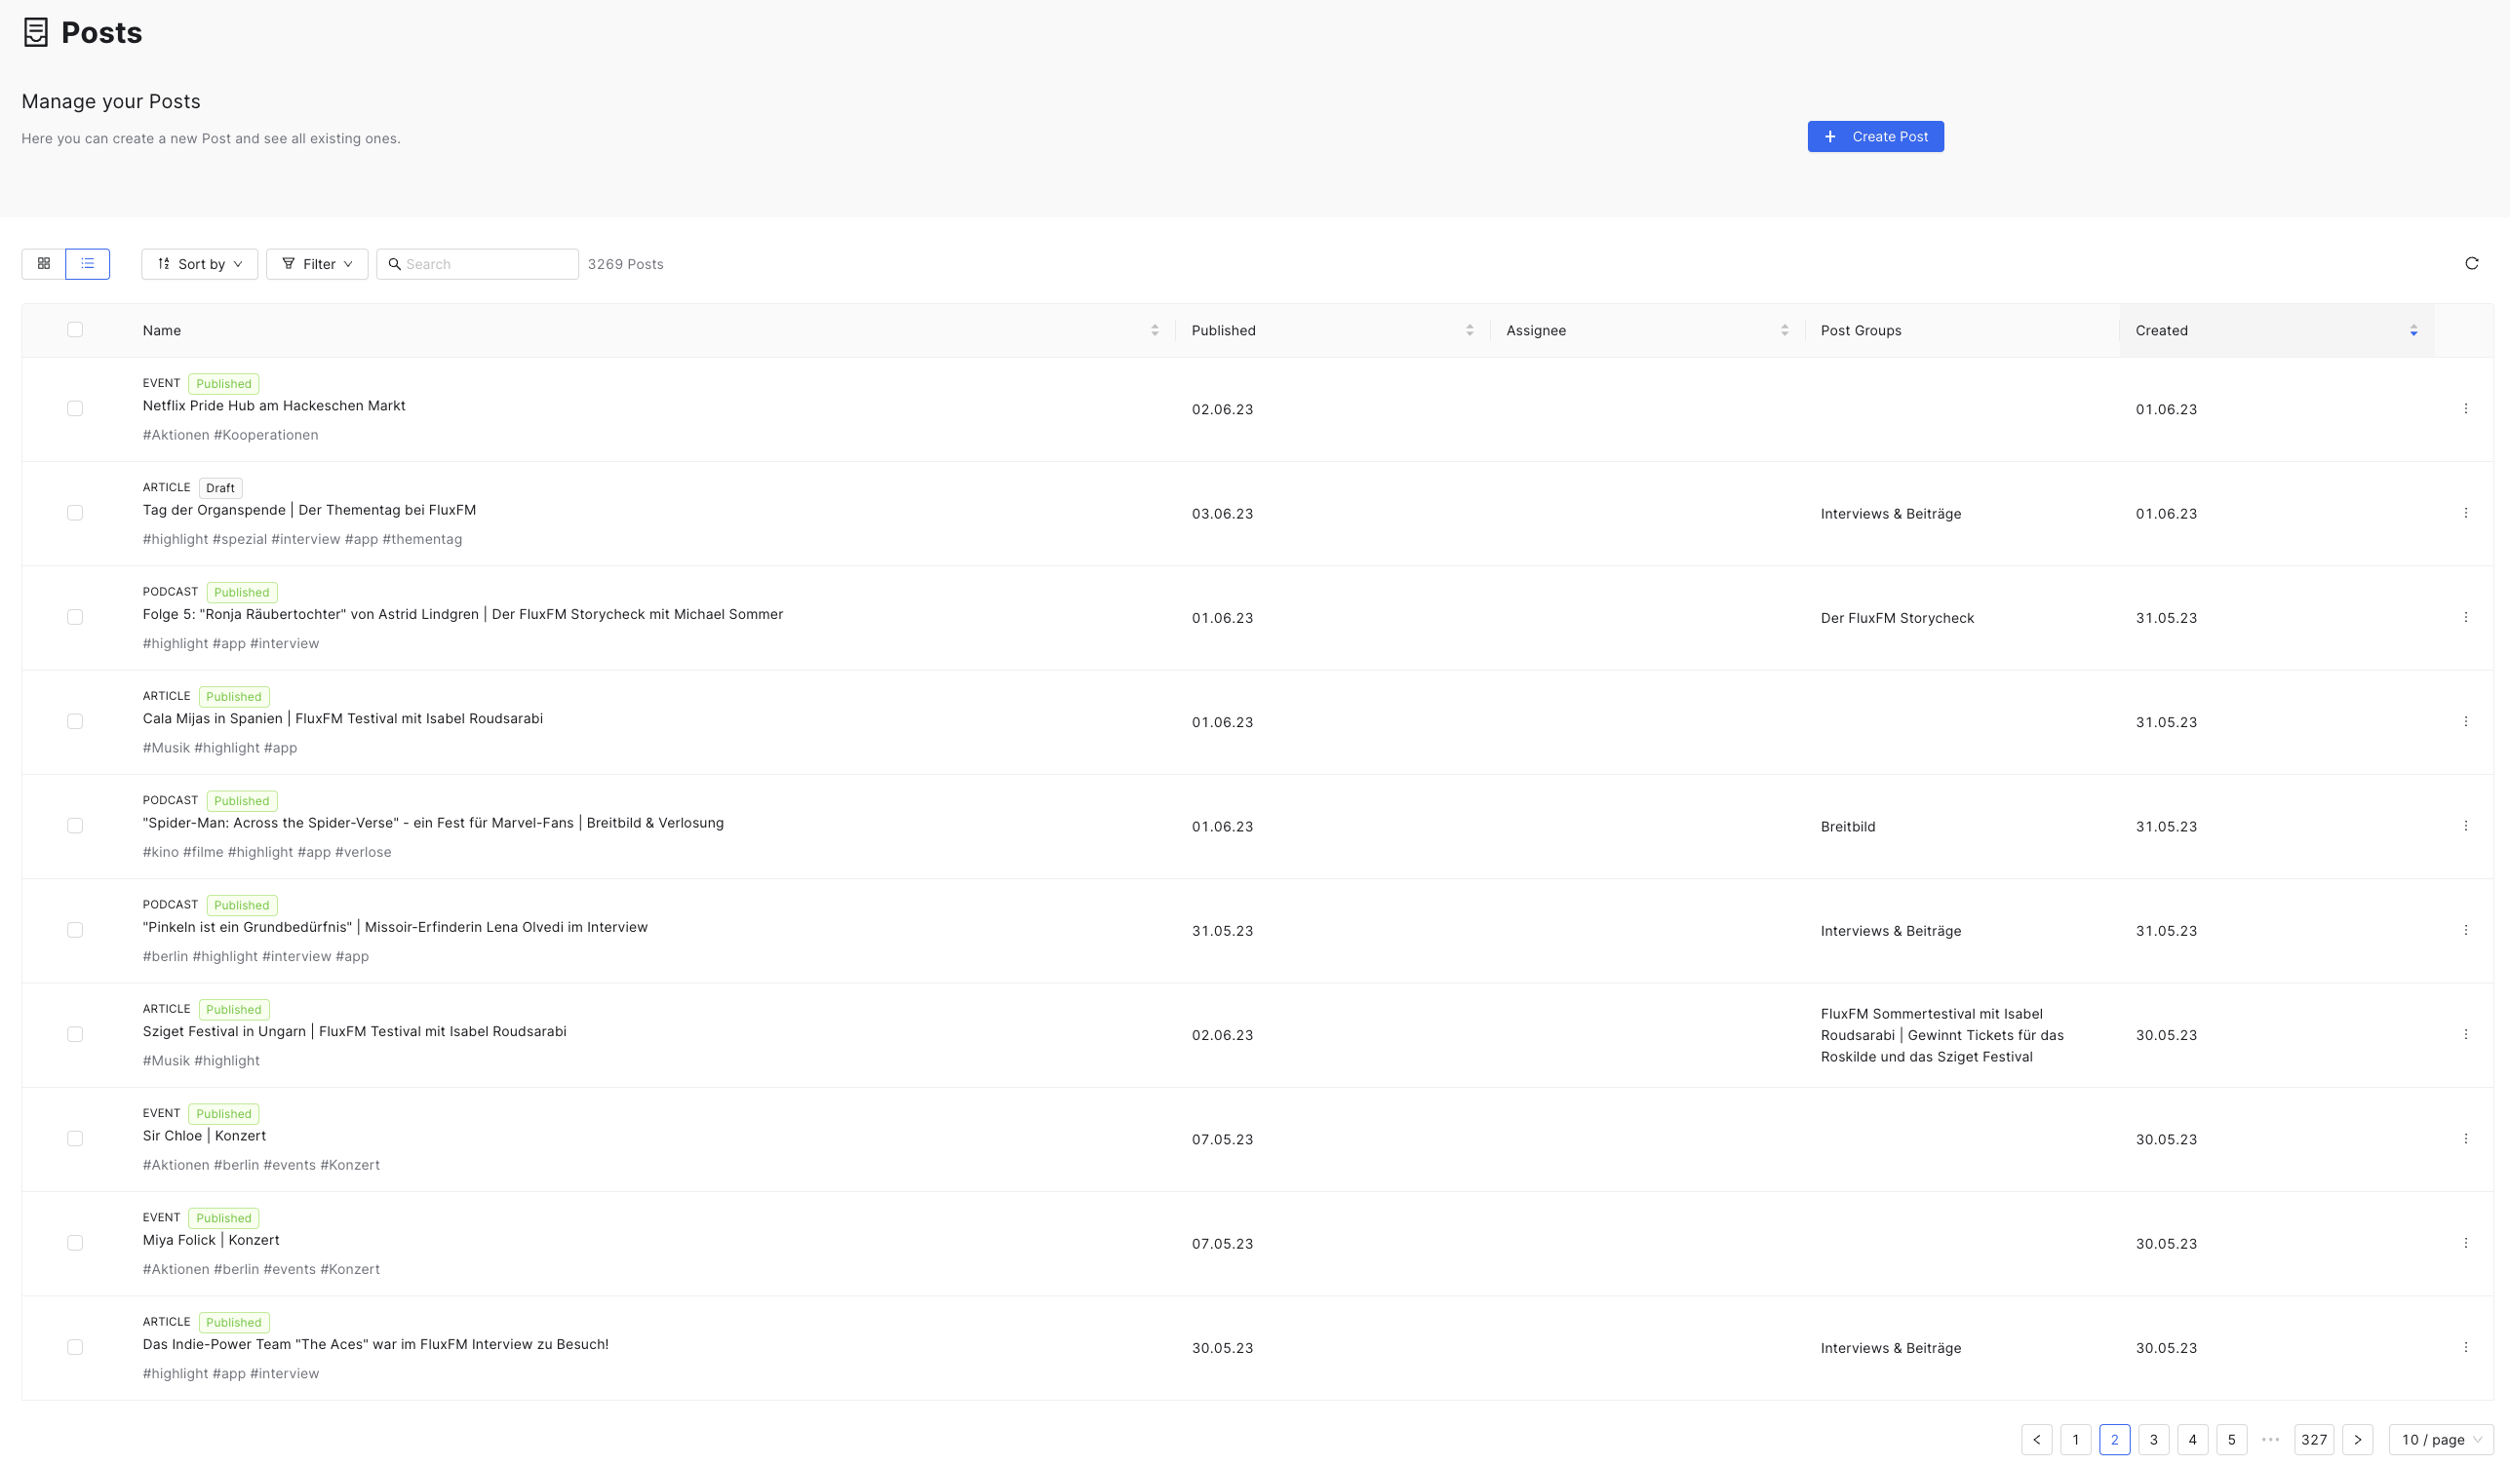Click the Create Post button
The height and width of the screenshot is (1466, 2510).
tap(1875, 136)
